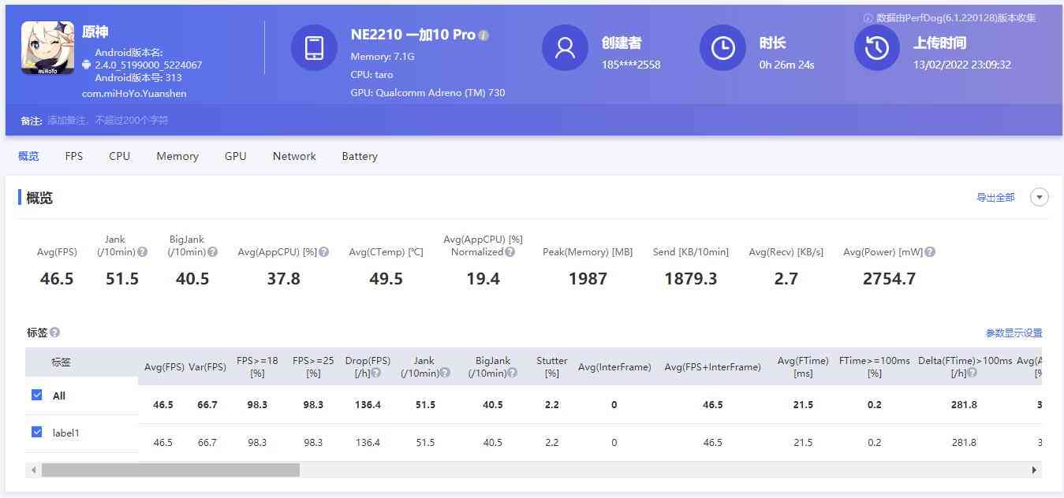Open the Battery tab

[360, 156]
